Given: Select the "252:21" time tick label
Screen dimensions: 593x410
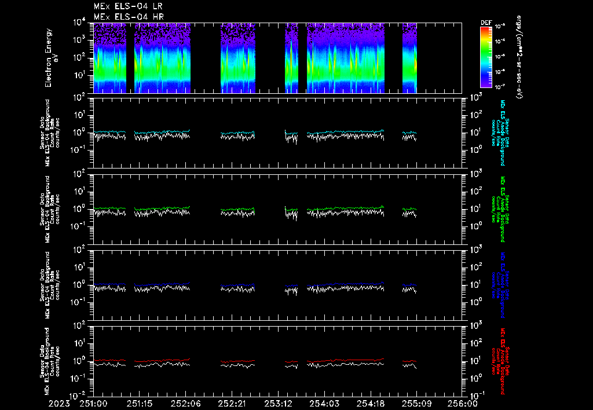Looking at the screenshot, I should [232, 404].
